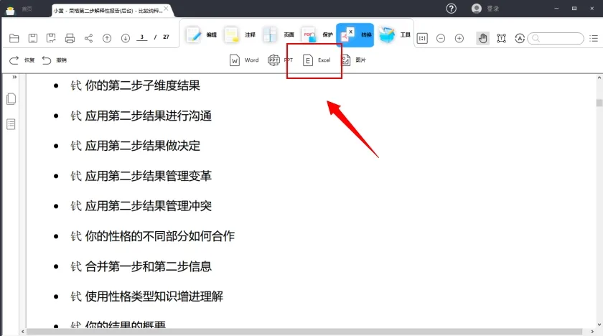This screenshot has height=336, width=603.
Task: Click the scroll up arrow of vertical scrollbar
Action: 599,78
